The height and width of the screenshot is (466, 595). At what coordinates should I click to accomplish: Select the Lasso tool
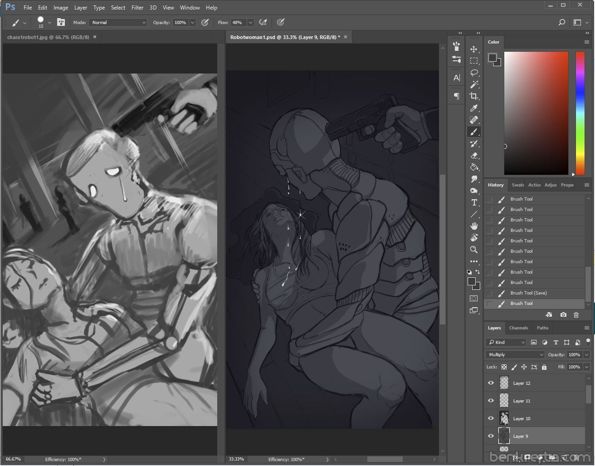(474, 73)
